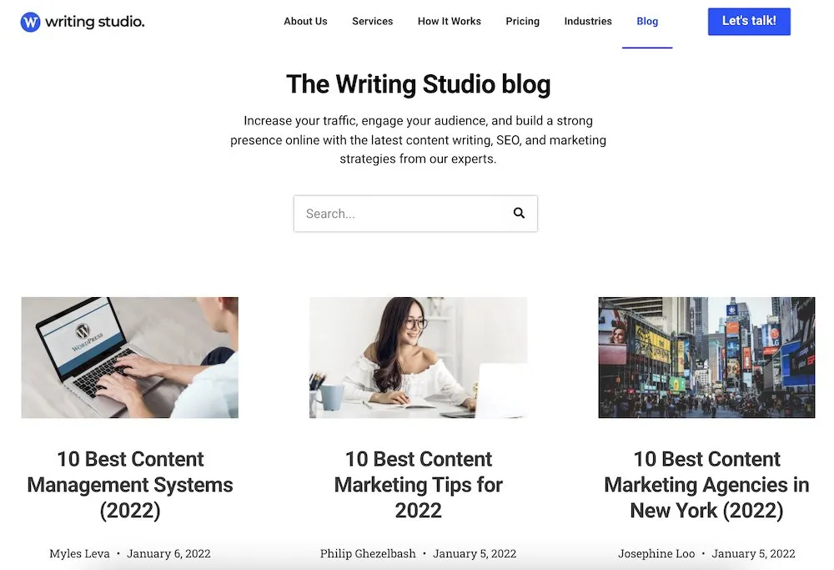Open the WordPress laptop article thumbnail
The height and width of the screenshot is (570, 834).
click(130, 357)
